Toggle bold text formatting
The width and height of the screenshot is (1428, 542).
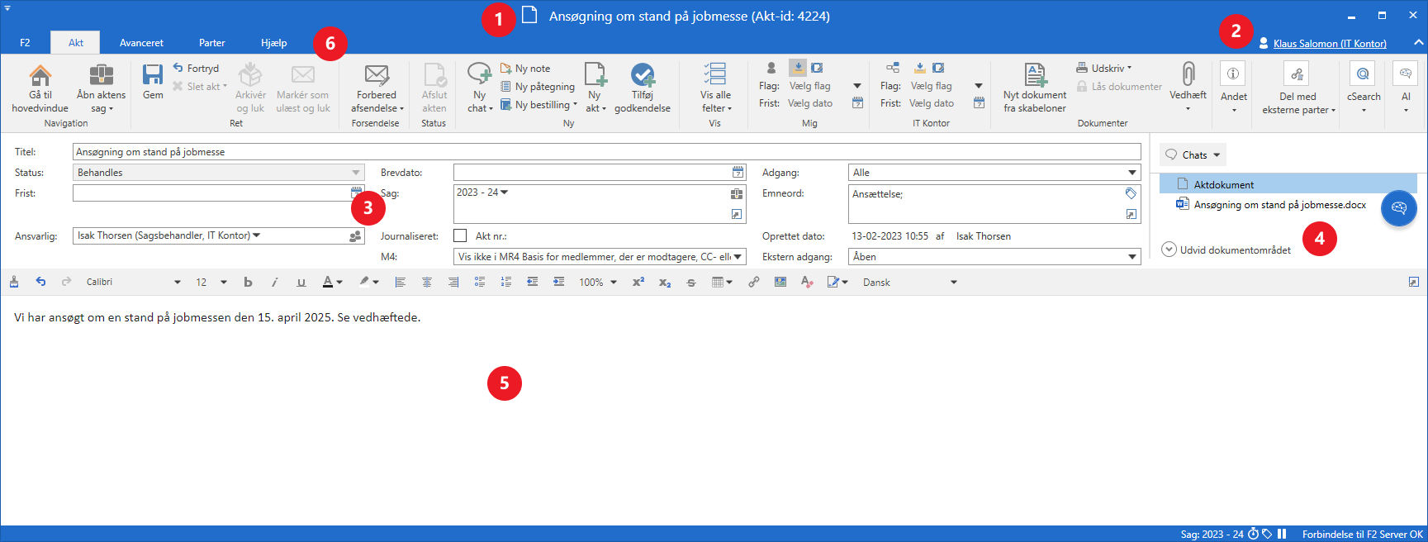(x=248, y=283)
